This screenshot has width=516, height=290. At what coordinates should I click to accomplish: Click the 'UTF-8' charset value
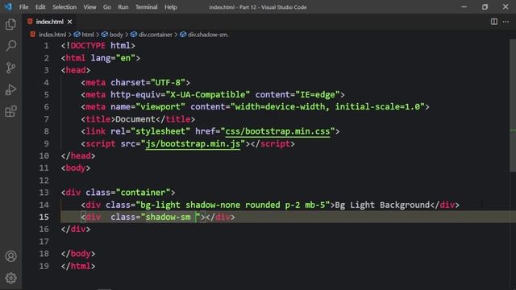pos(168,82)
